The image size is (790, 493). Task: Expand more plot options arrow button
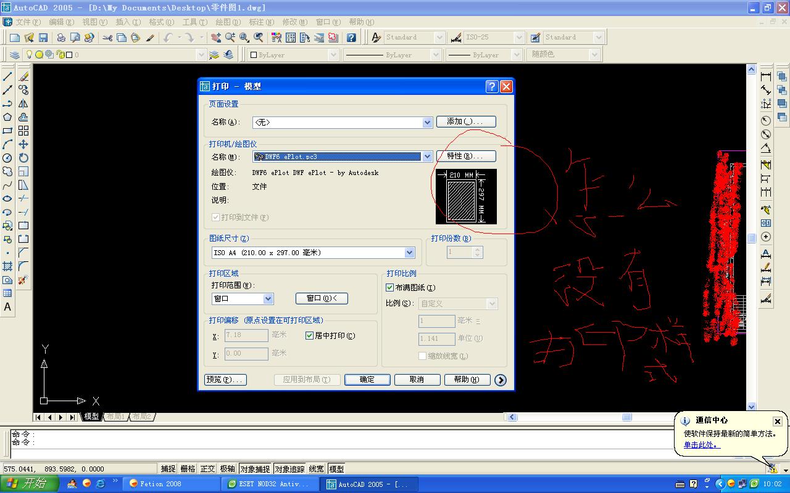pyautogui.click(x=501, y=380)
